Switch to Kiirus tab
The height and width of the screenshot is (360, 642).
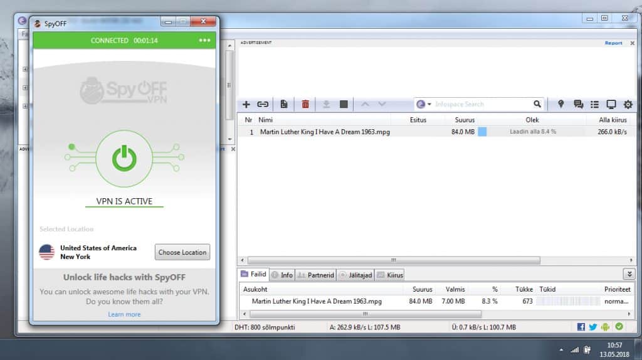point(390,275)
